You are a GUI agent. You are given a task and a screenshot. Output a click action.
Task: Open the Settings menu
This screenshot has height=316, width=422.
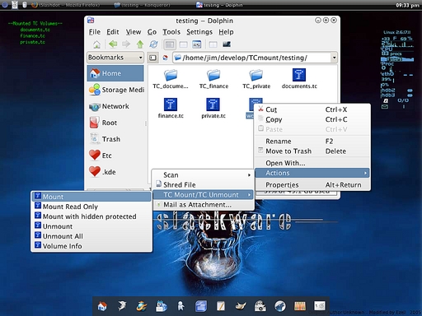click(199, 32)
